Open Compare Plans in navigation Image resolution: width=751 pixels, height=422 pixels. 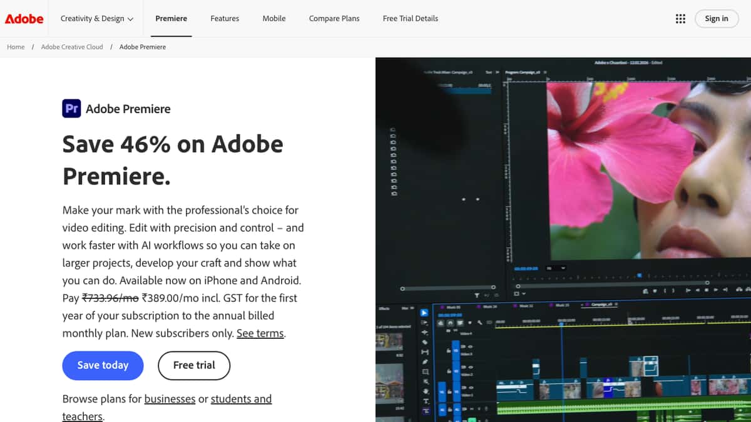[334, 19]
